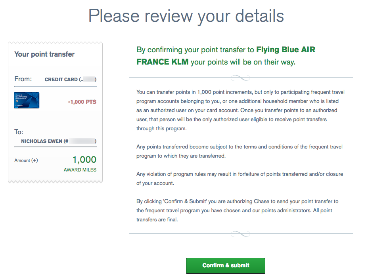Click the 'Please review your details' heading
The image size is (366, 280).
coord(186,16)
